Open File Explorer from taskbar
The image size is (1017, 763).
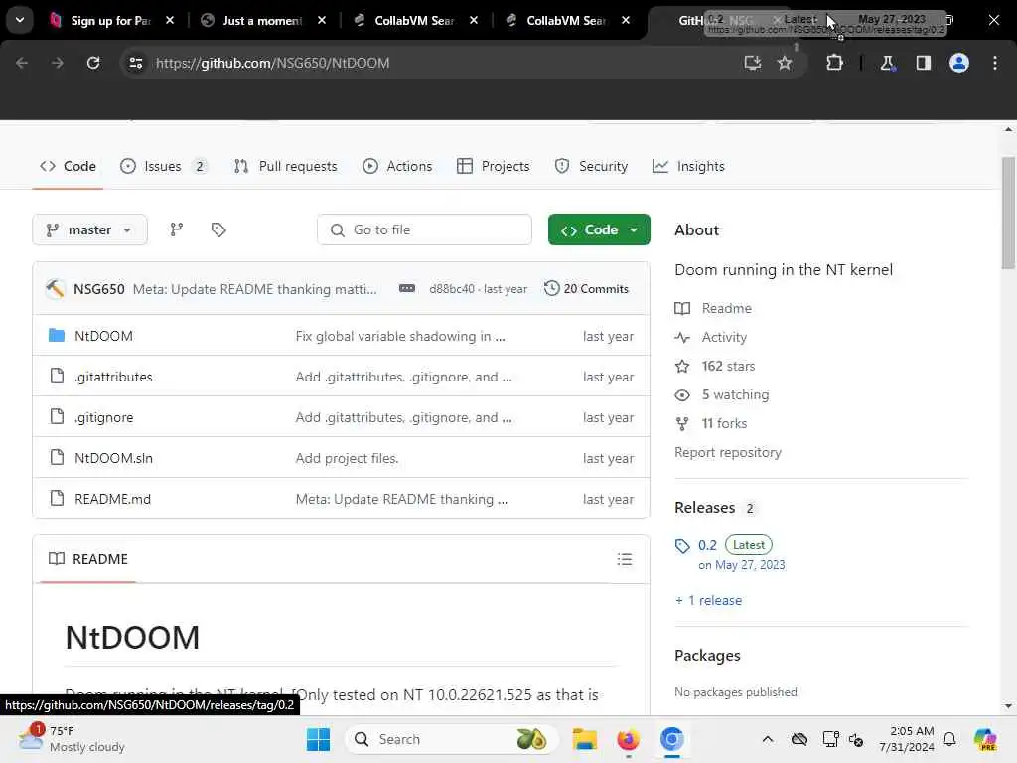pos(584,739)
